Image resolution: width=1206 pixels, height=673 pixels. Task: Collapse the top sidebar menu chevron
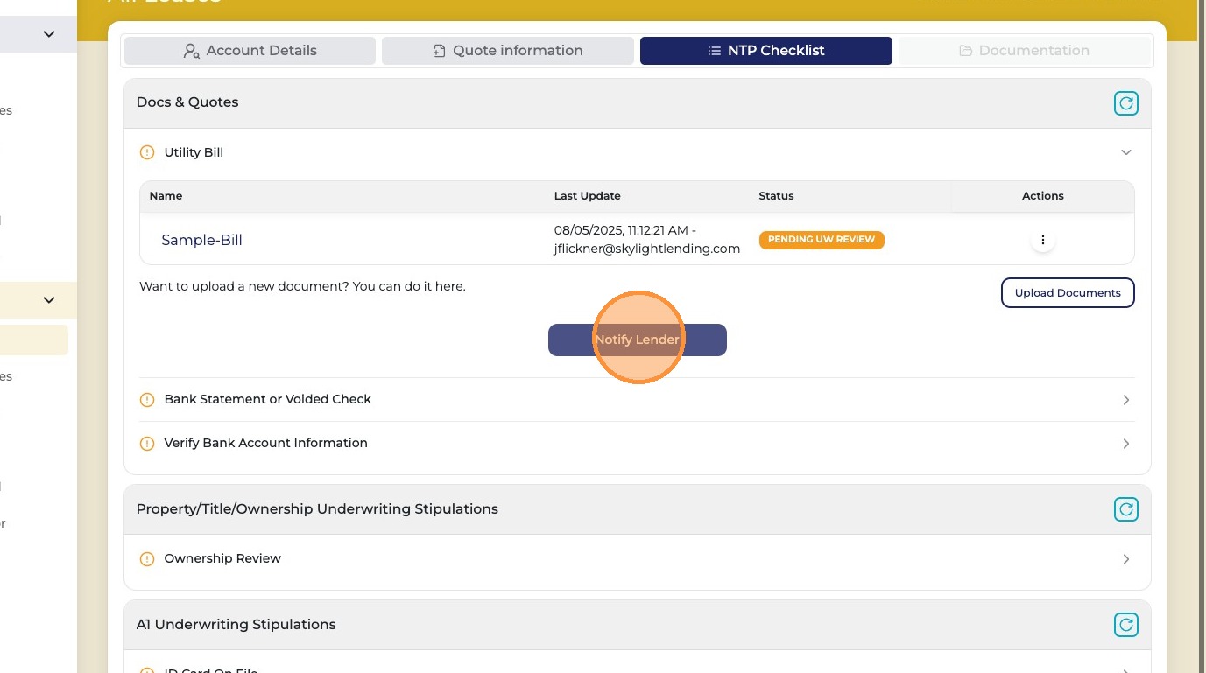49,34
